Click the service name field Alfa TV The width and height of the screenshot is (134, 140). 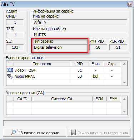[80, 22]
